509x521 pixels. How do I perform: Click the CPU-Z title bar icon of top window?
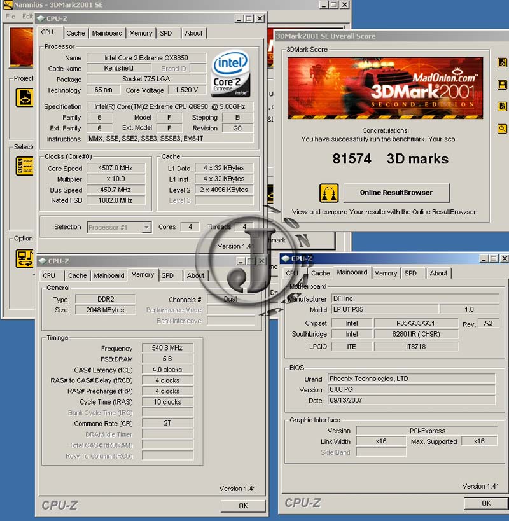pyautogui.click(x=41, y=18)
